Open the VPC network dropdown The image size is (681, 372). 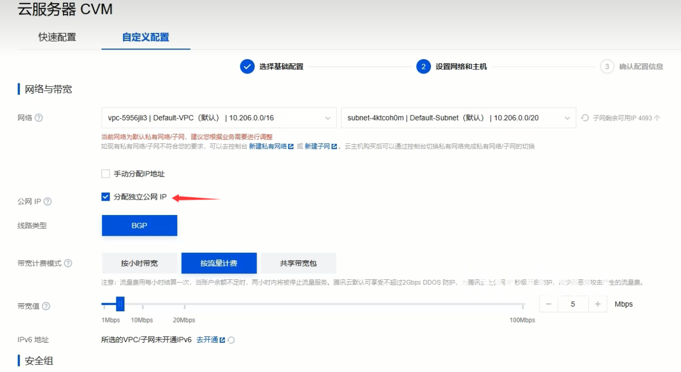click(x=219, y=118)
